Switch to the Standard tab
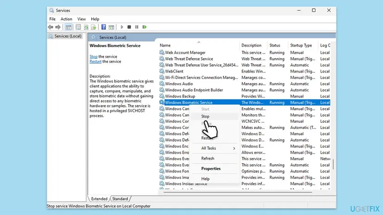This screenshot has height=215, width=383. click(x=120, y=199)
